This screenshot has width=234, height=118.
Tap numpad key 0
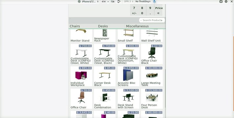142,13
